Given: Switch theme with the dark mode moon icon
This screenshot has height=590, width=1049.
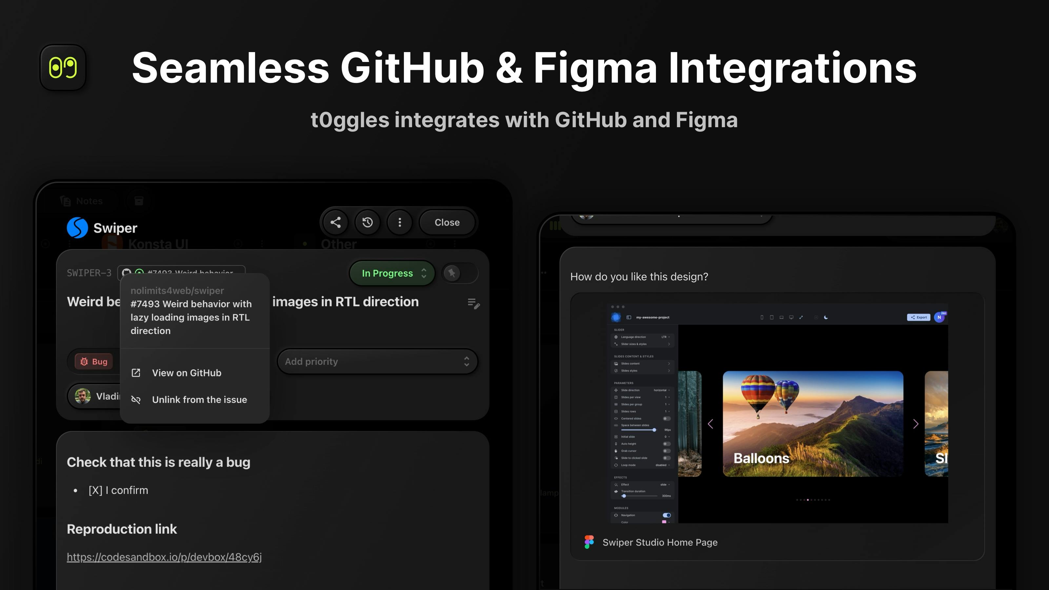Looking at the screenshot, I should click(x=826, y=317).
